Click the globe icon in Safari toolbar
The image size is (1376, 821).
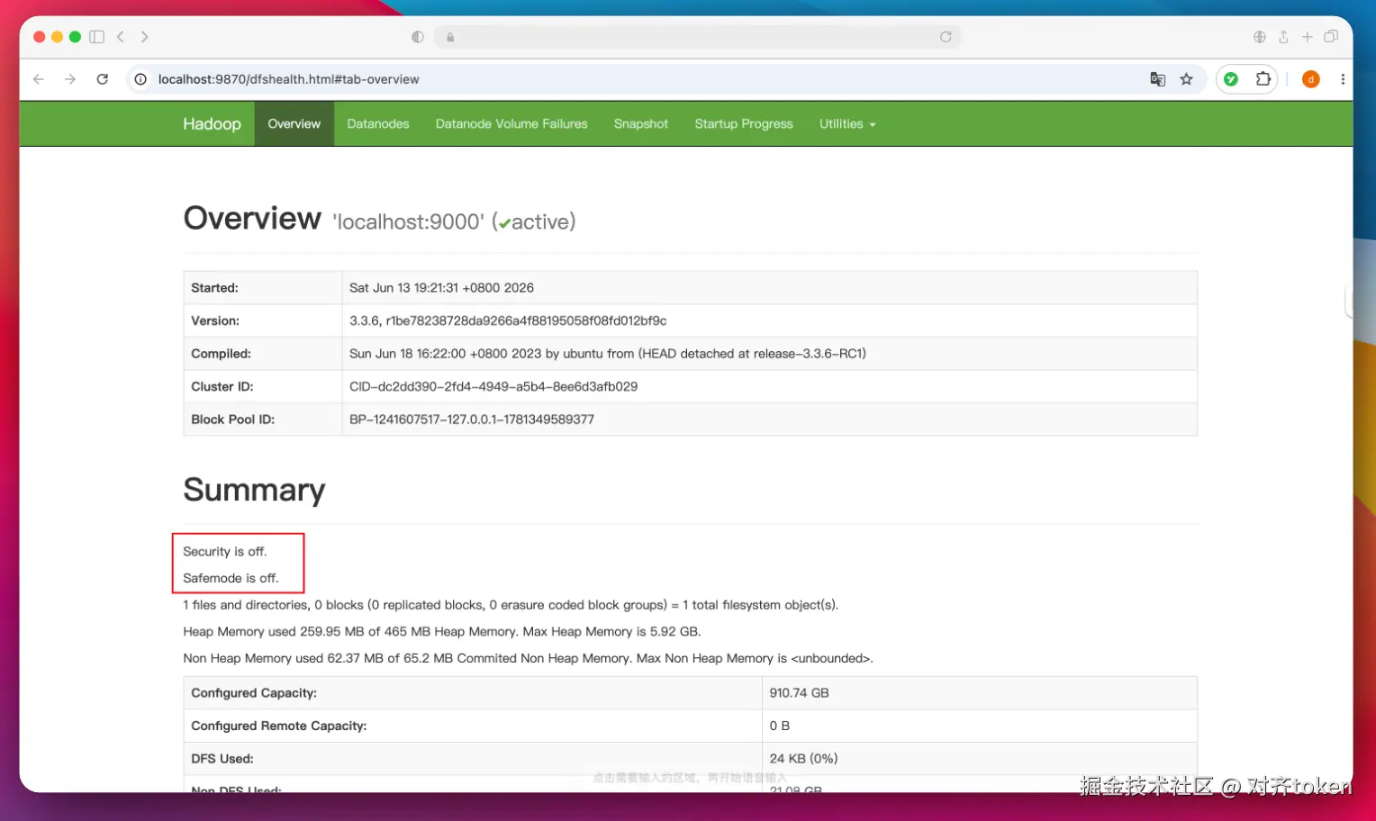coord(1260,37)
